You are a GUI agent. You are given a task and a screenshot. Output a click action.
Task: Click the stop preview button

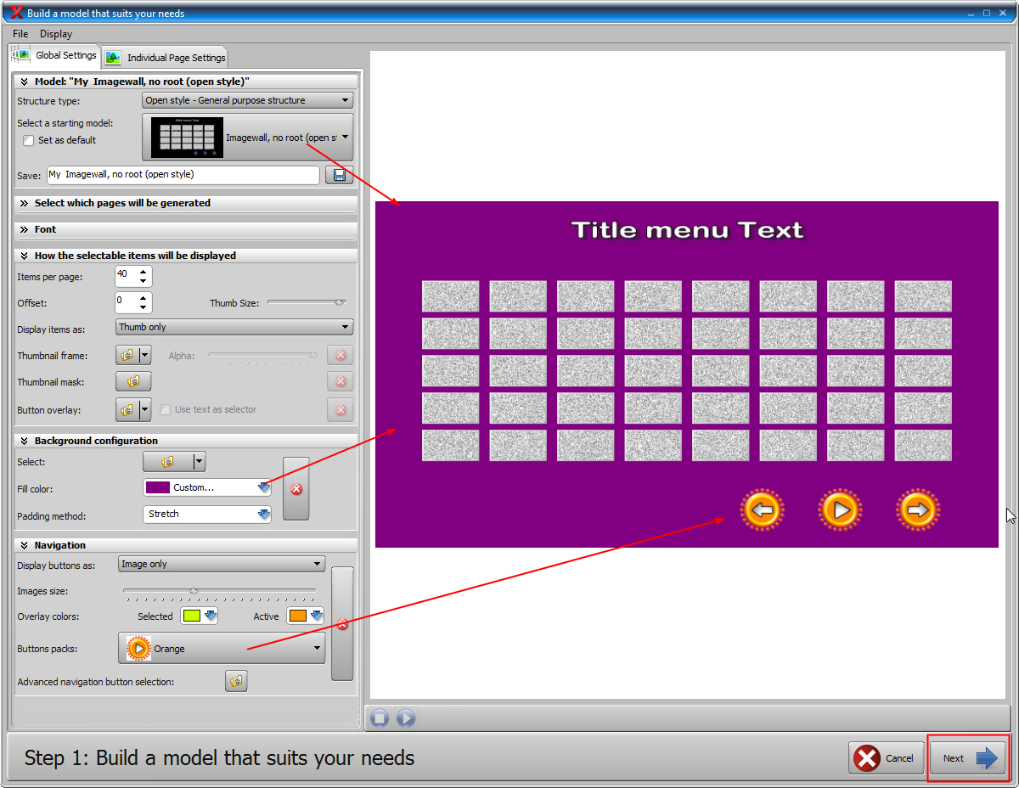380,718
